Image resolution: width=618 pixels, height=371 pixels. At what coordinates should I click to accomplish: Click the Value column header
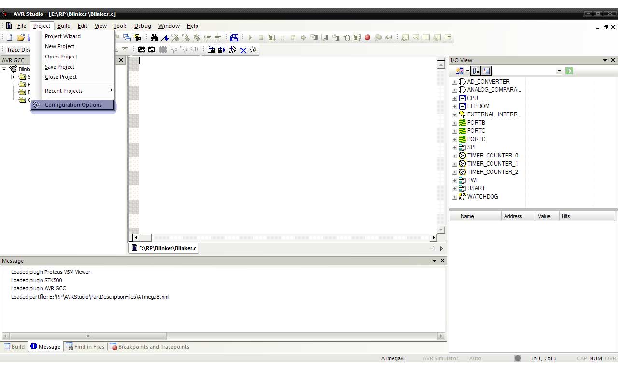(x=547, y=216)
